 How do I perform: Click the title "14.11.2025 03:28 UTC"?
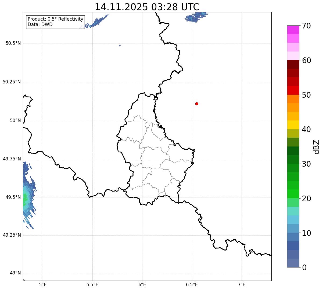pos(147,7)
